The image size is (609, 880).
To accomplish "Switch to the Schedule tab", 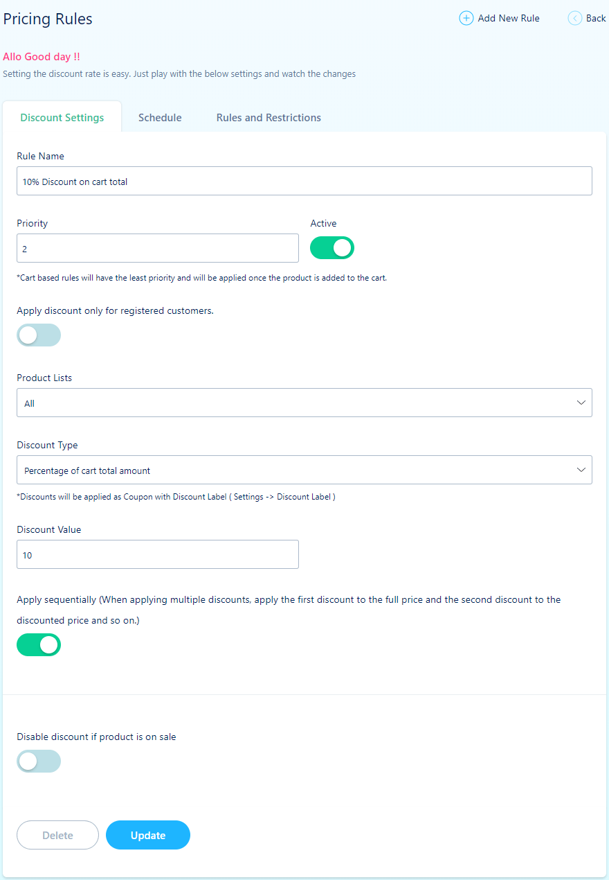I will [160, 118].
